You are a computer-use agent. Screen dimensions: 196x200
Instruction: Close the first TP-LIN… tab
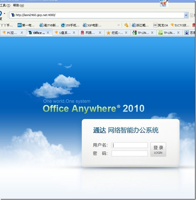click(152, 33)
